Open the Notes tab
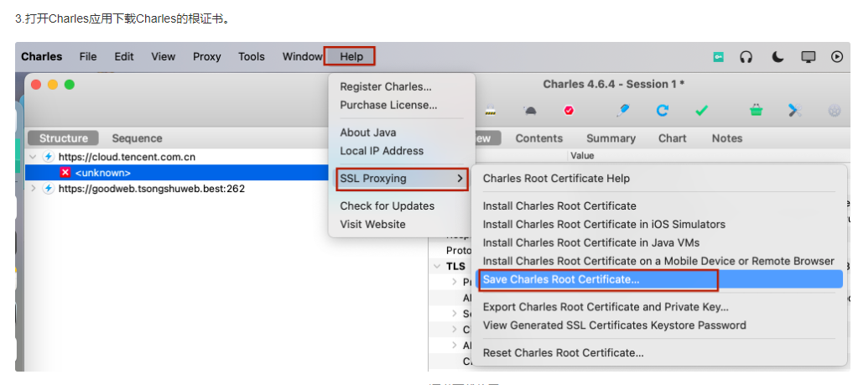 [x=727, y=138]
